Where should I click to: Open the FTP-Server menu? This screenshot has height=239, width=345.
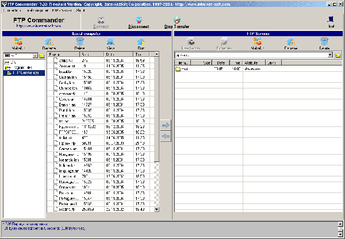pyautogui.click(x=62, y=10)
